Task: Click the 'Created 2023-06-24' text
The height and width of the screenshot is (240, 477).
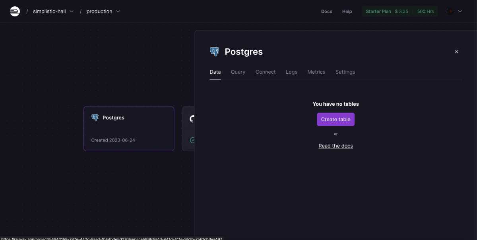Action: (113, 140)
